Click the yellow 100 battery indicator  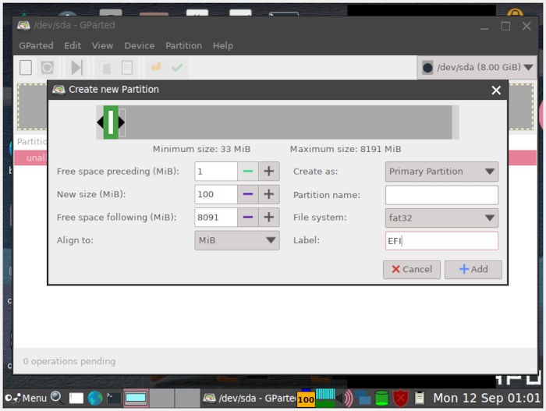306,399
